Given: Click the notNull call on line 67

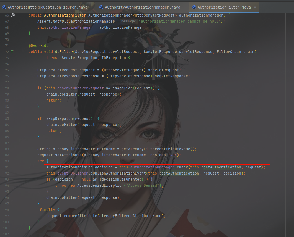Looking at the screenshot, I should (x=61, y=21).
